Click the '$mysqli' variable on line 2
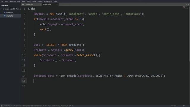 (x=39, y=14)
